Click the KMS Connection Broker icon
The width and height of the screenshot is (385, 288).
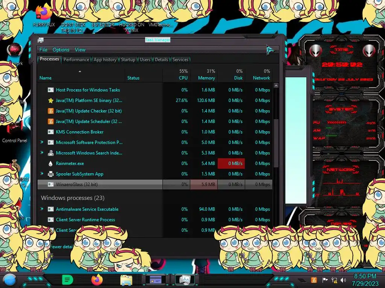(51, 132)
